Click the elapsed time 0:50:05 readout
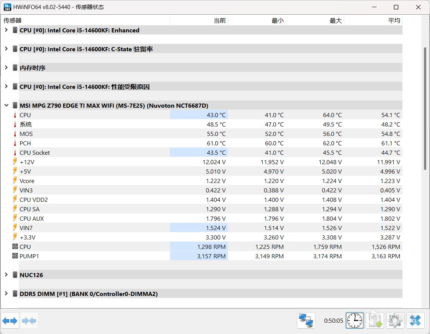 tap(334, 320)
